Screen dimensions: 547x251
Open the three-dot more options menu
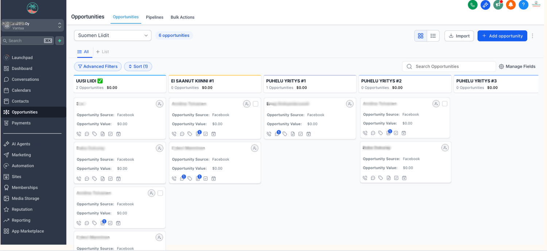[532, 36]
